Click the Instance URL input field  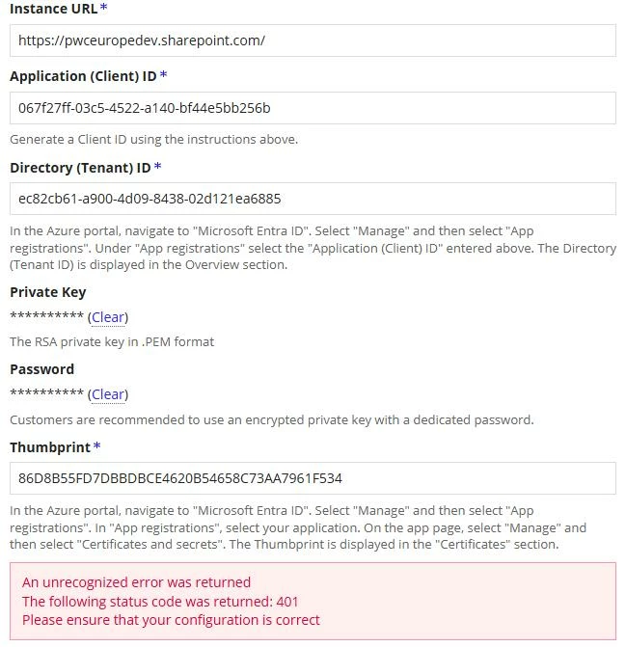[x=313, y=40]
